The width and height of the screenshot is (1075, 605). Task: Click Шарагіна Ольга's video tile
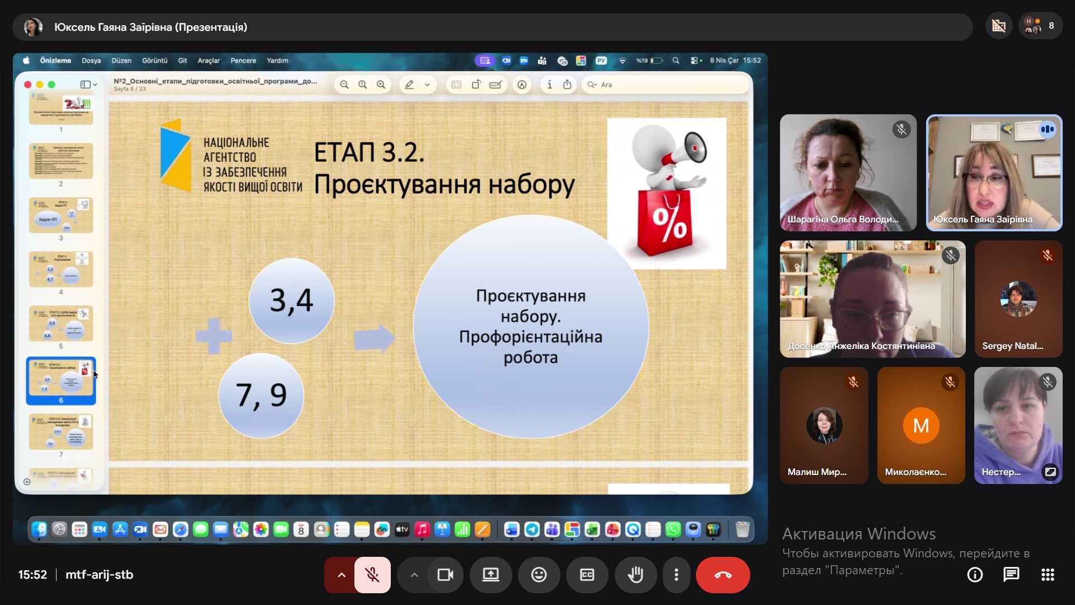[x=848, y=173]
